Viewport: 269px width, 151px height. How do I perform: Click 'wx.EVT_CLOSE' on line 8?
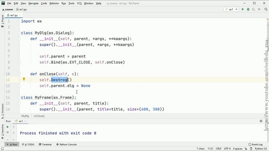[x=76, y=62]
